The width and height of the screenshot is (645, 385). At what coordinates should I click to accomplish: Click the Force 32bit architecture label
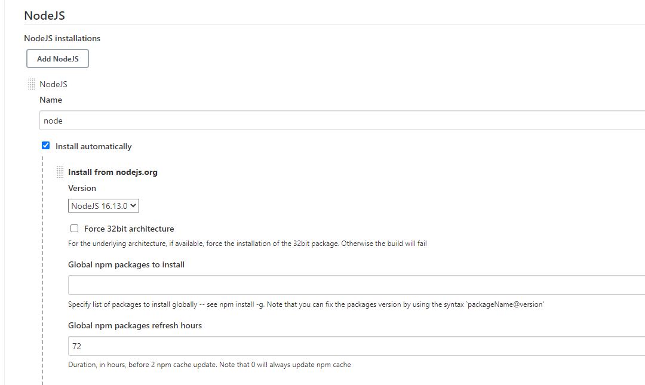coord(129,229)
